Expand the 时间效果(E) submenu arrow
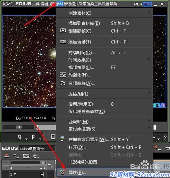The height and width of the screenshot is (178, 170). (x=149, y=58)
